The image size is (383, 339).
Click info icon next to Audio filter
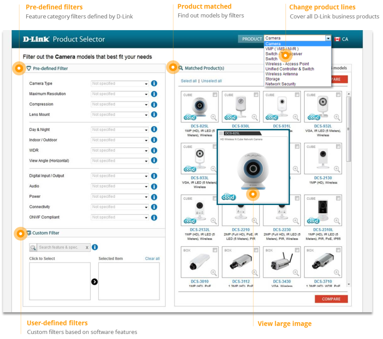pyautogui.click(x=154, y=187)
